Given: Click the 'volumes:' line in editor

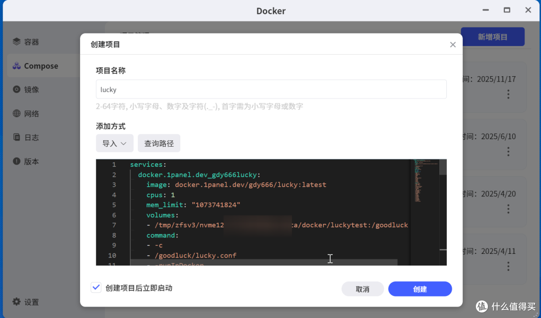Looking at the screenshot, I should pyautogui.click(x=162, y=215).
